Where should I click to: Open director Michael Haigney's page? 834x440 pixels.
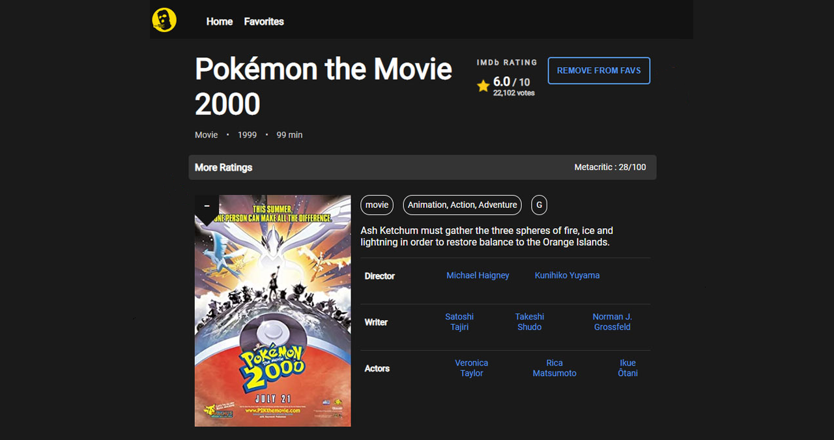pos(478,275)
